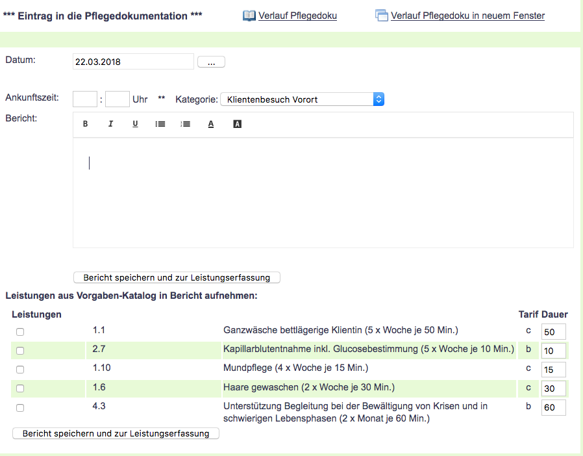583x456 pixels.
Task: Open the Verlauf Pflegedoku link
Action: click(x=297, y=16)
